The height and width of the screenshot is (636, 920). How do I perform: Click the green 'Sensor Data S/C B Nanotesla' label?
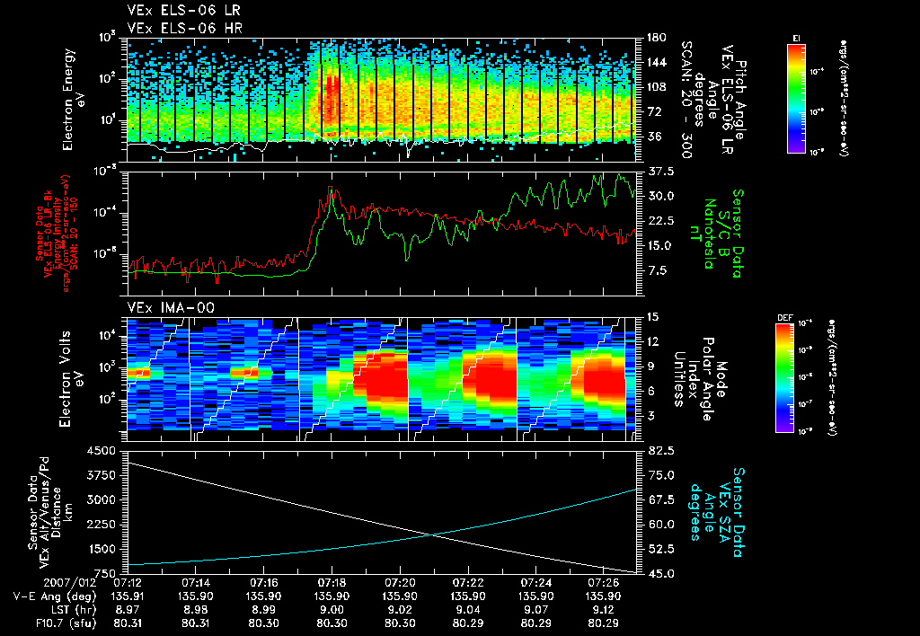pos(716,234)
